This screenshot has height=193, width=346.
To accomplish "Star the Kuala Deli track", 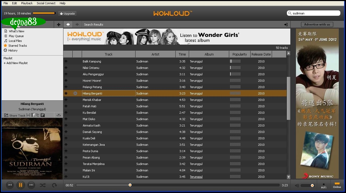I will [66, 138].
